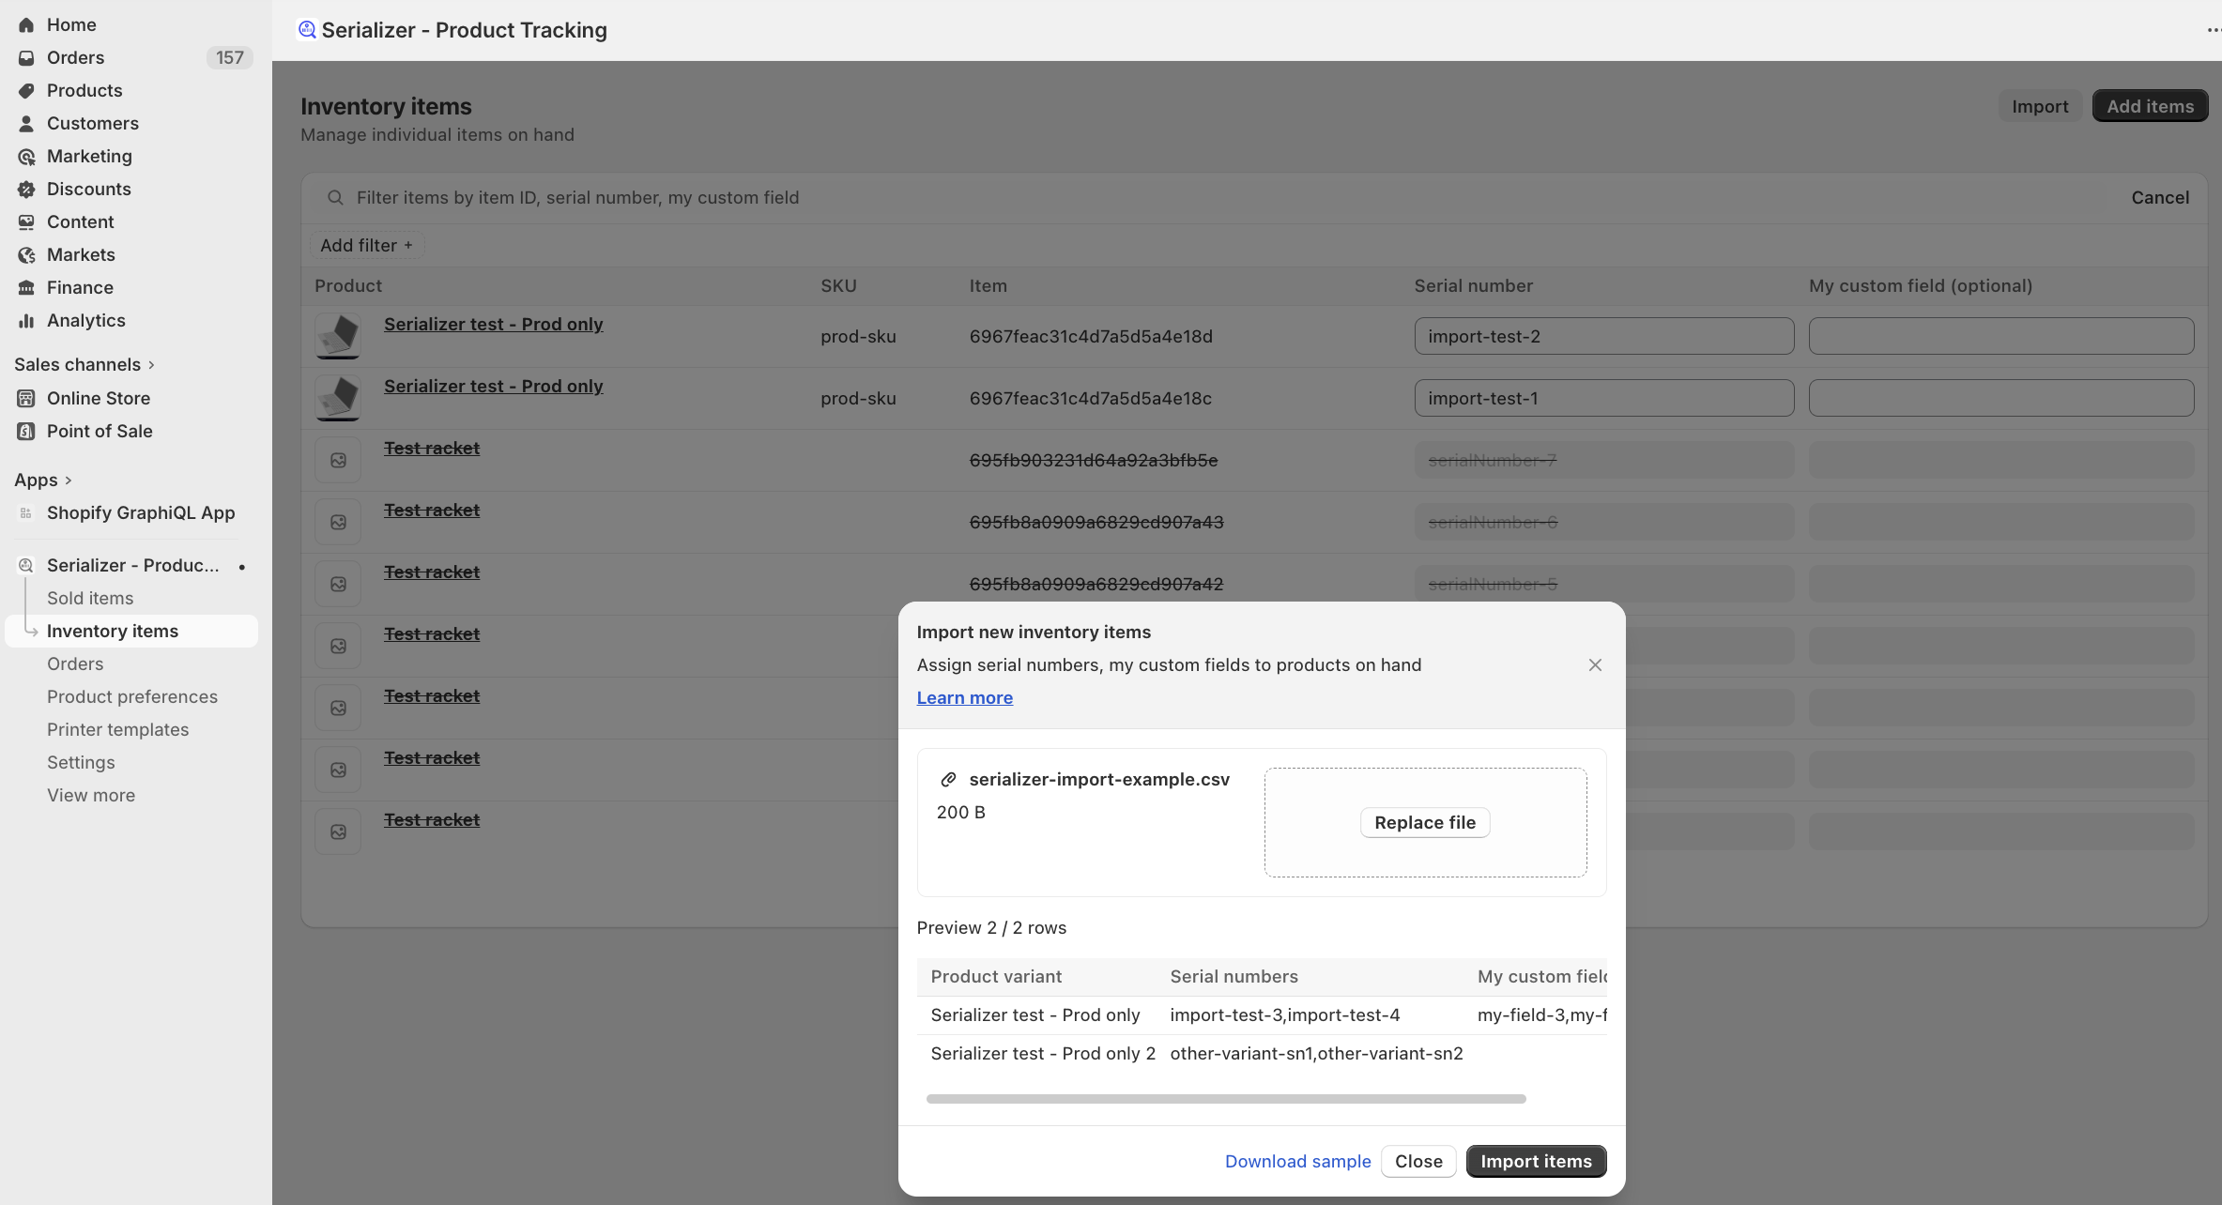This screenshot has height=1205, width=2222.
Task: Go to Printer templates page
Action: click(117, 730)
